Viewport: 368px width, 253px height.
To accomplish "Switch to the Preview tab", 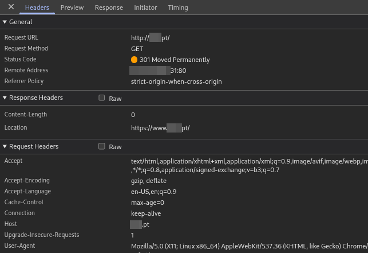I will coord(72,7).
